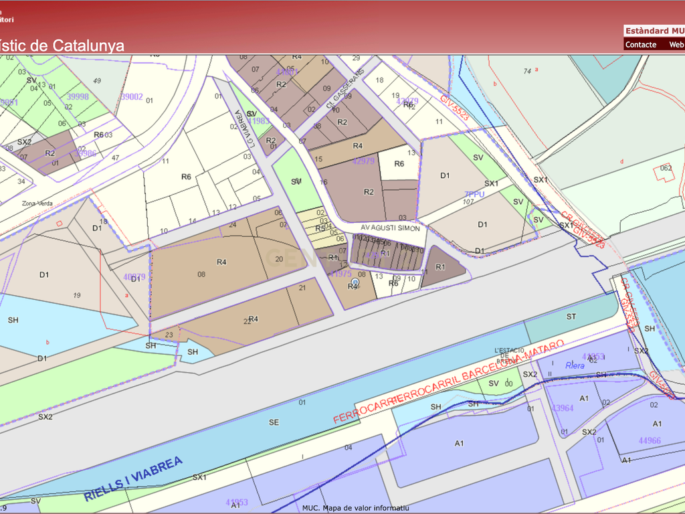Select the large A1 industrial zone parcel
685x514 pixels.
point(459,444)
